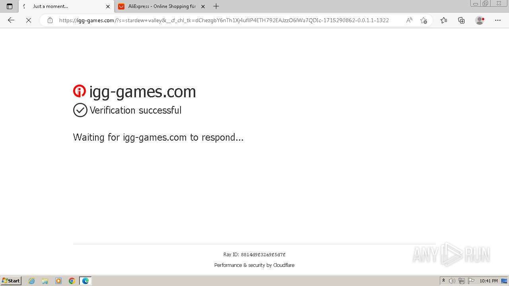Select Microsoft Edge taskbar button
This screenshot has height=286, width=509.
pos(85,281)
